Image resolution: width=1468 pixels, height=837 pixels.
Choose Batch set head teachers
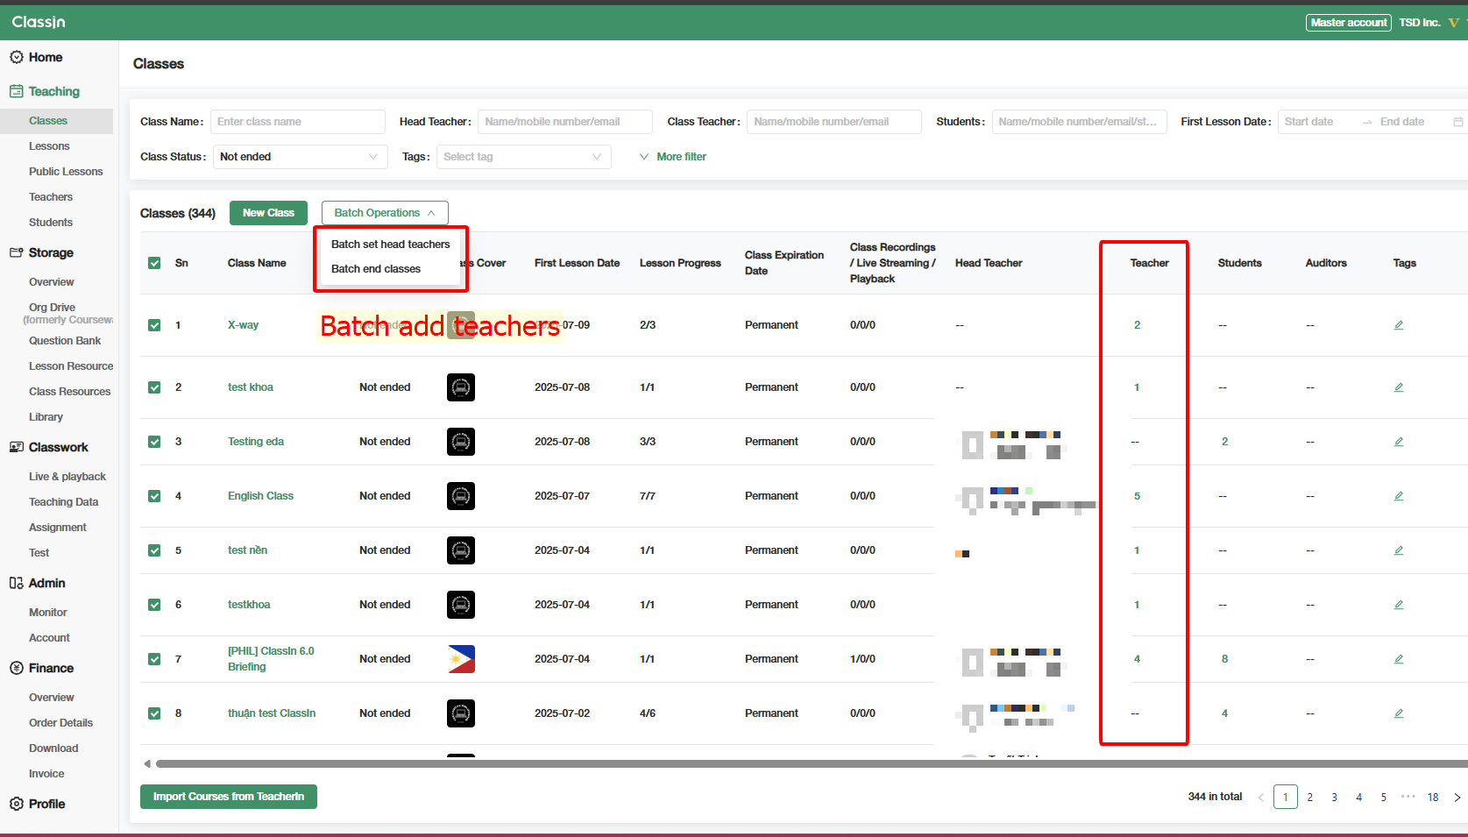coord(390,245)
